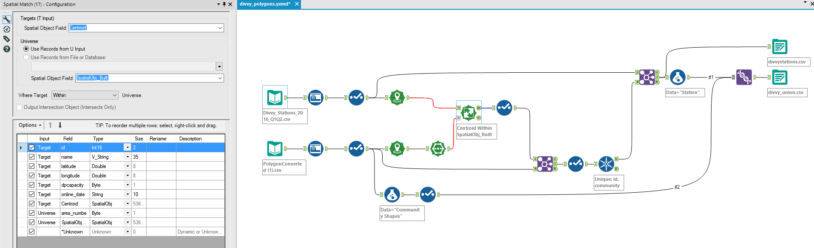814x248 pixels.
Task: Select the Community Shapes formula tool
Action: pyautogui.click(x=392, y=195)
